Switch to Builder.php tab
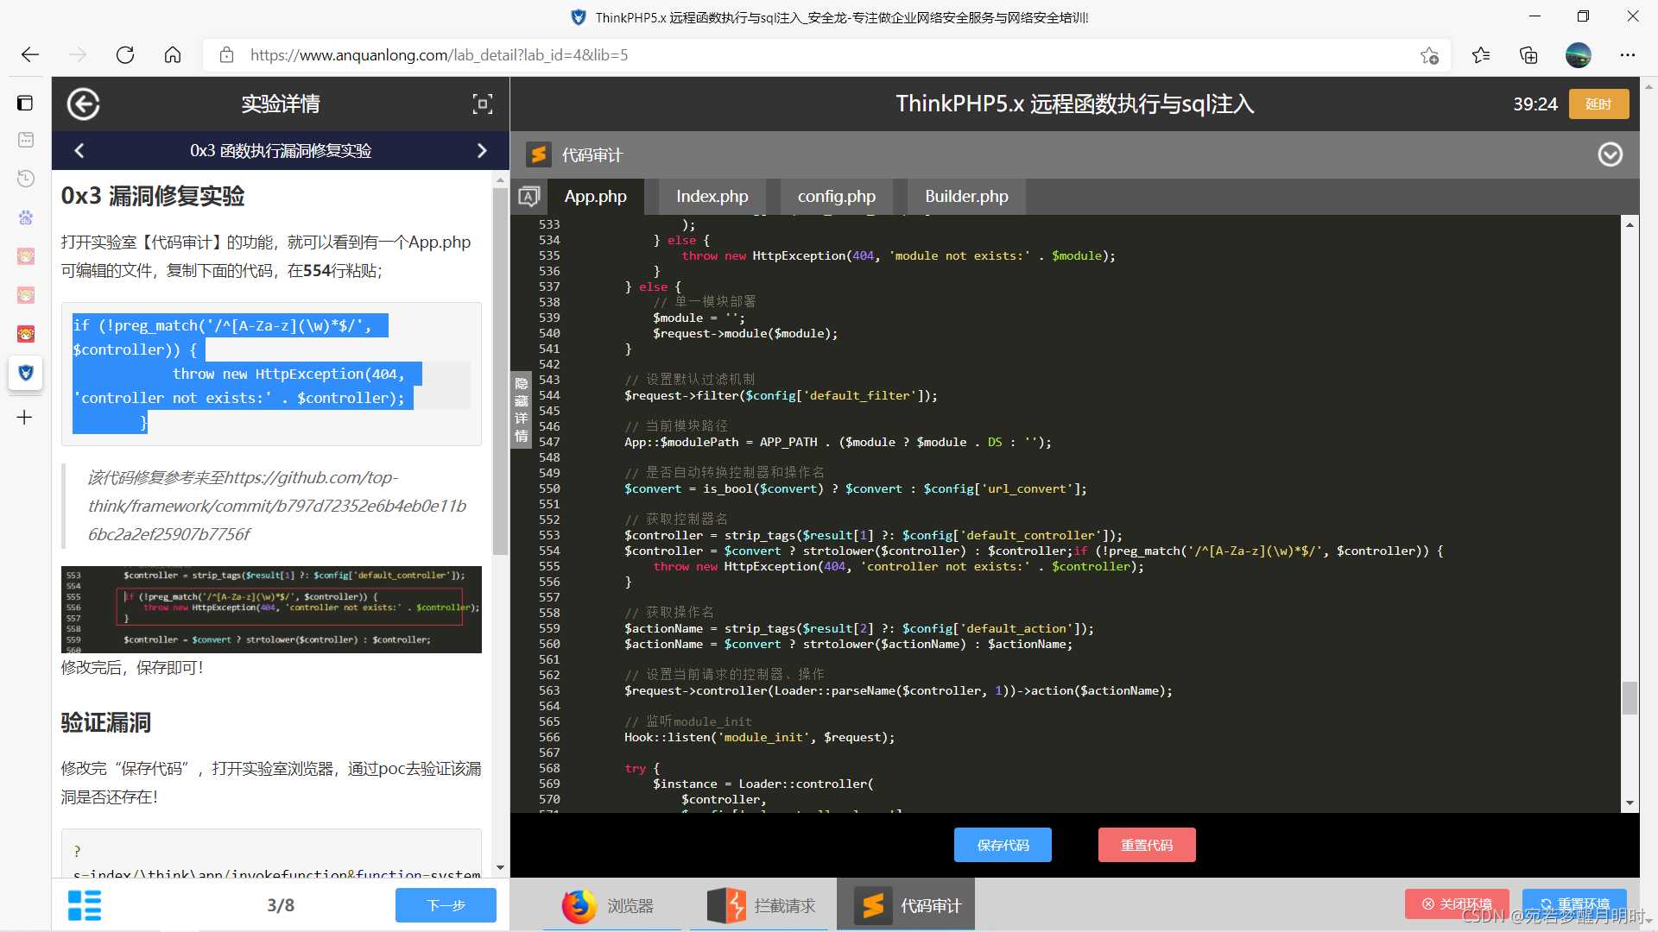This screenshot has width=1658, height=932. pos(967,197)
